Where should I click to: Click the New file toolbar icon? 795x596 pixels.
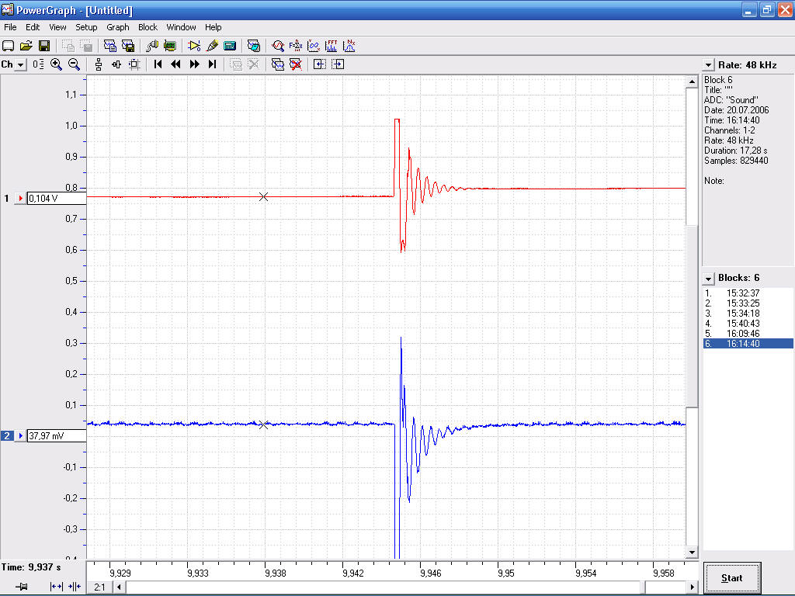tap(8, 46)
